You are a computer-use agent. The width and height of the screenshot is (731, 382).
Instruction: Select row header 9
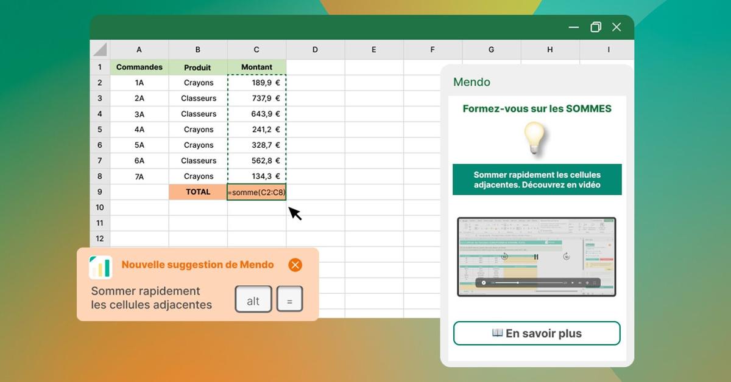click(101, 192)
